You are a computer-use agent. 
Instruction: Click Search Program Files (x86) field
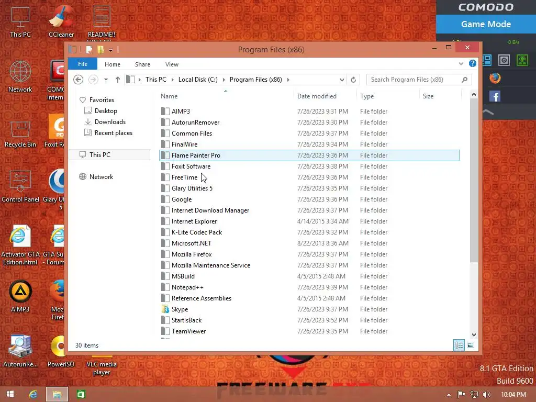coord(419,80)
